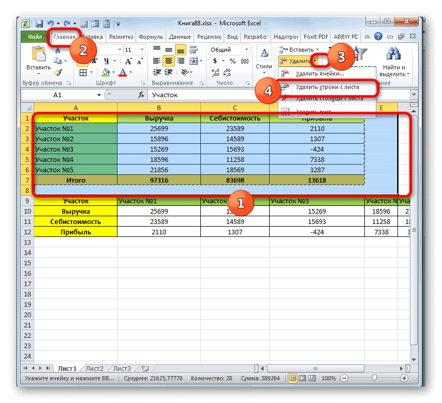Screen dimensions: 442x403
Task: Open the Format Painter tool
Action: [x=58, y=73]
